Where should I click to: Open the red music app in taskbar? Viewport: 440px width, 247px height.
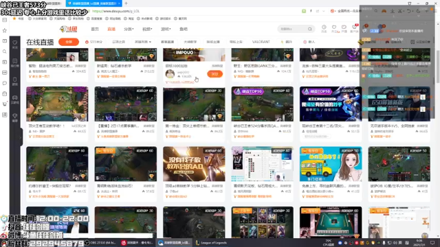137,243
